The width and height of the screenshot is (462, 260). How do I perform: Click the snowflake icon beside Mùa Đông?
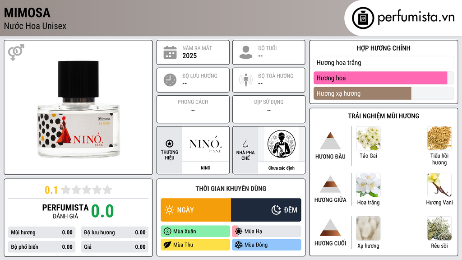(x=239, y=245)
